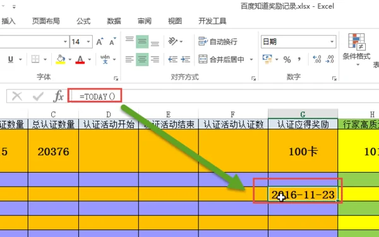Viewport: 379px width, 237px height.
Task: Apply red font color with the A icon
Action: click(x=80, y=59)
